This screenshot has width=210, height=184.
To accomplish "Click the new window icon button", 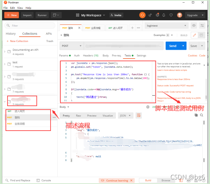I will 56,15.
